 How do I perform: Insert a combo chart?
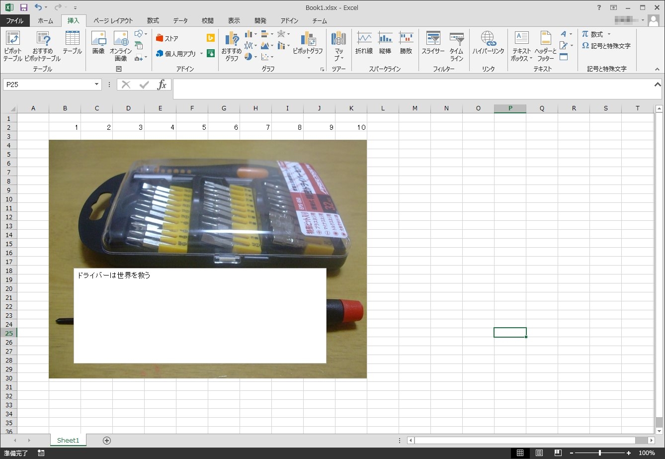pos(283,46)
